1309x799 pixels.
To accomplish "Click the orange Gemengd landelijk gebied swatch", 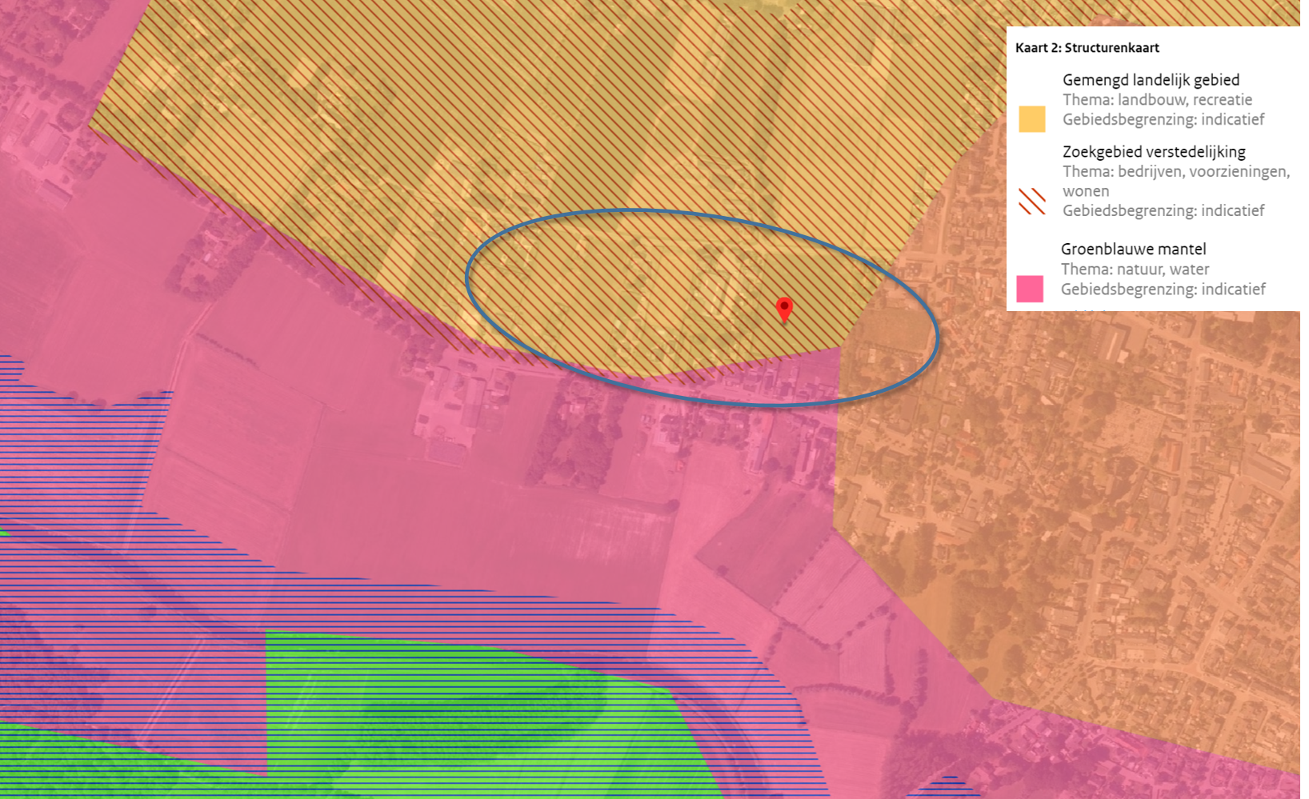I will click(1031, 118).
